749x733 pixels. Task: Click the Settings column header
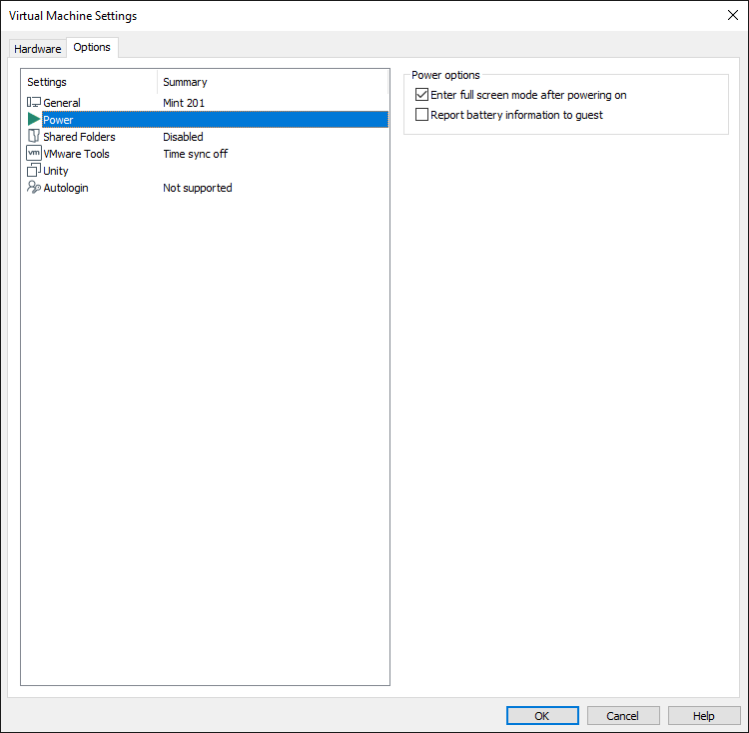[x=89, y=82]
